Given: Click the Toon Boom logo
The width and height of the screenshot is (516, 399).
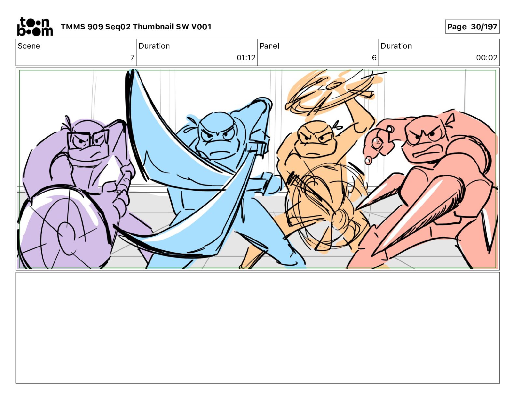Looking at the screenshot, I should point(35,27).
